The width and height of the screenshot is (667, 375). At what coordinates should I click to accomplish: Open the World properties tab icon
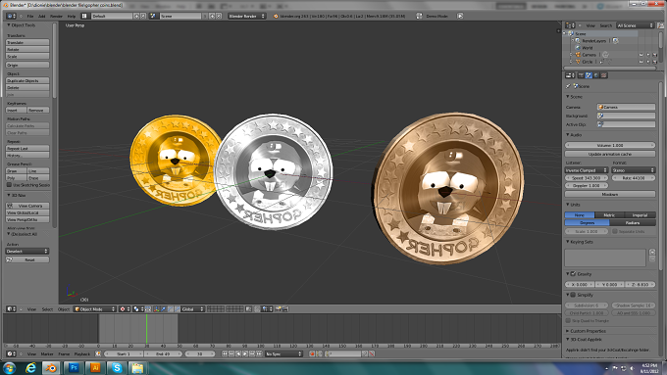tap(596, 75)
